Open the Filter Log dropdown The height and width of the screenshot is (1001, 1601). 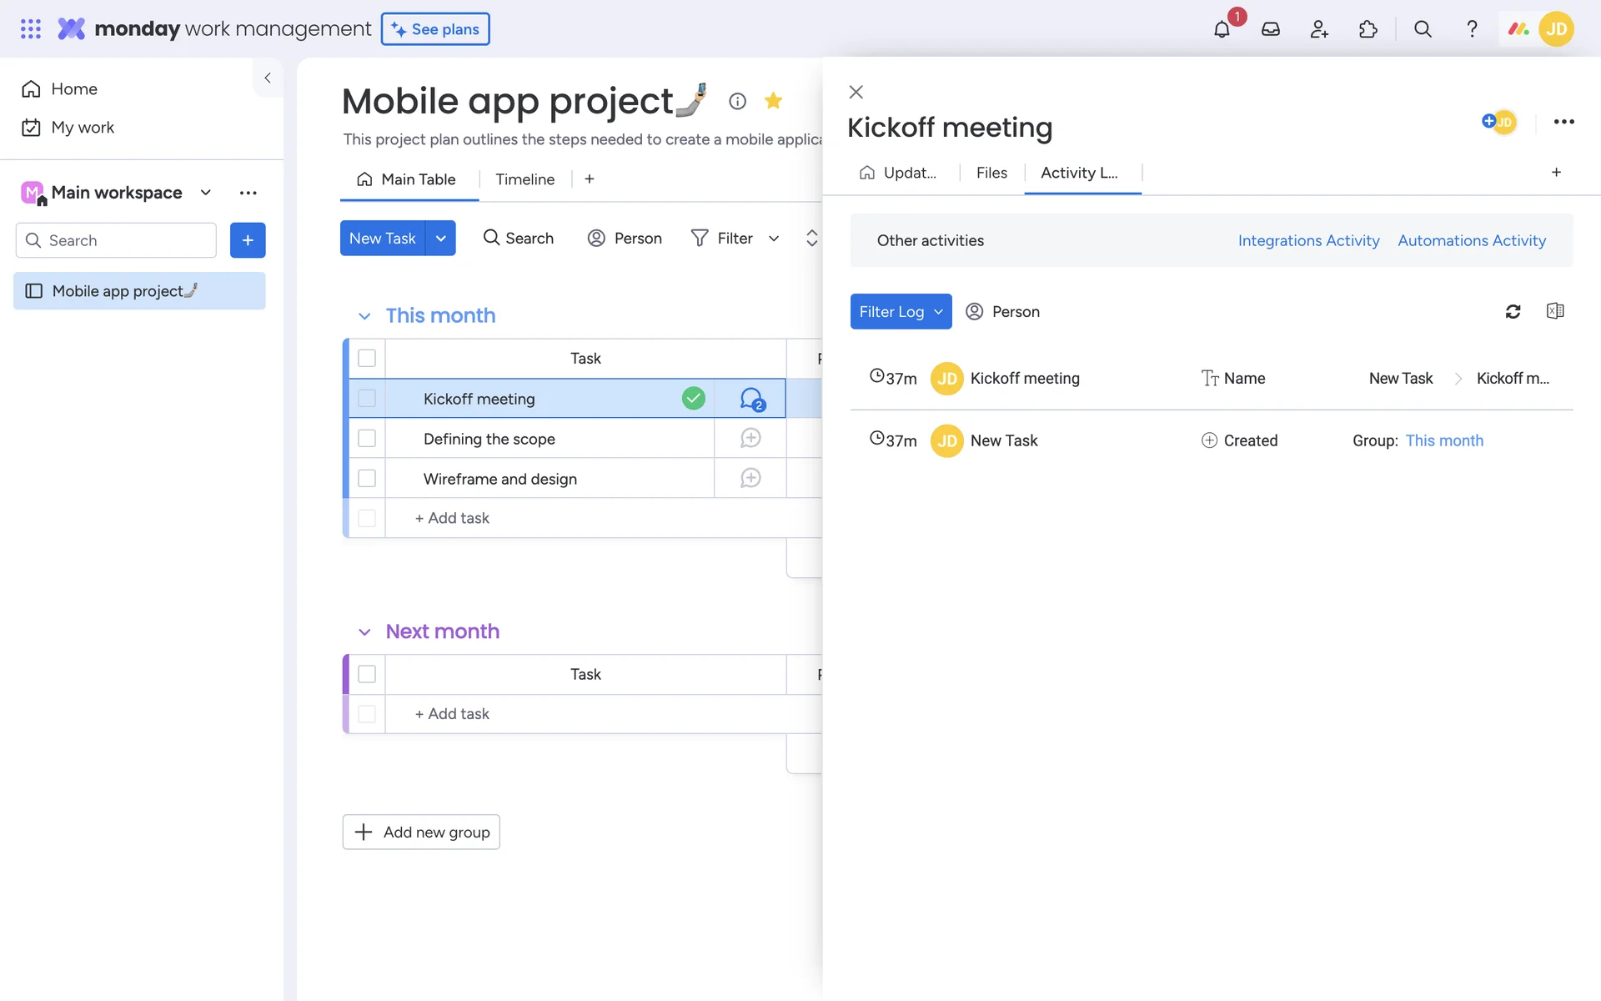(901, 311)
